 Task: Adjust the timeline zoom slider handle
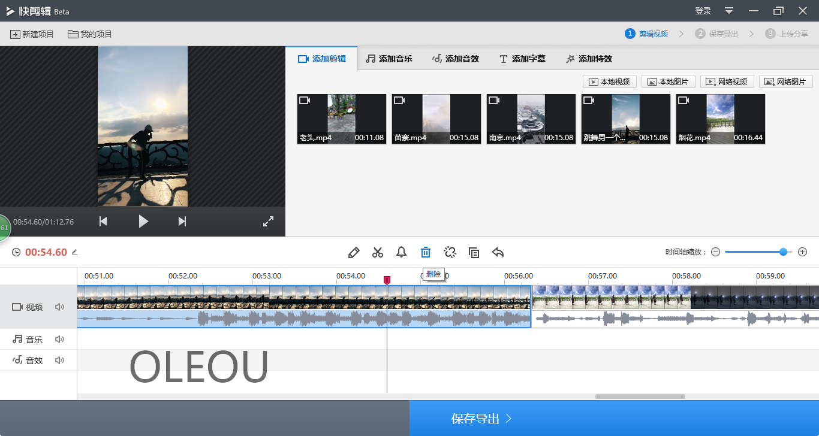click(783, 252)
